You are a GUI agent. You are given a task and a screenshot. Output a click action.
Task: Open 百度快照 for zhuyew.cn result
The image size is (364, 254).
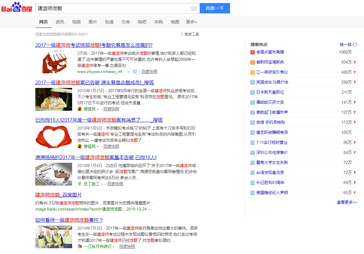149,72
